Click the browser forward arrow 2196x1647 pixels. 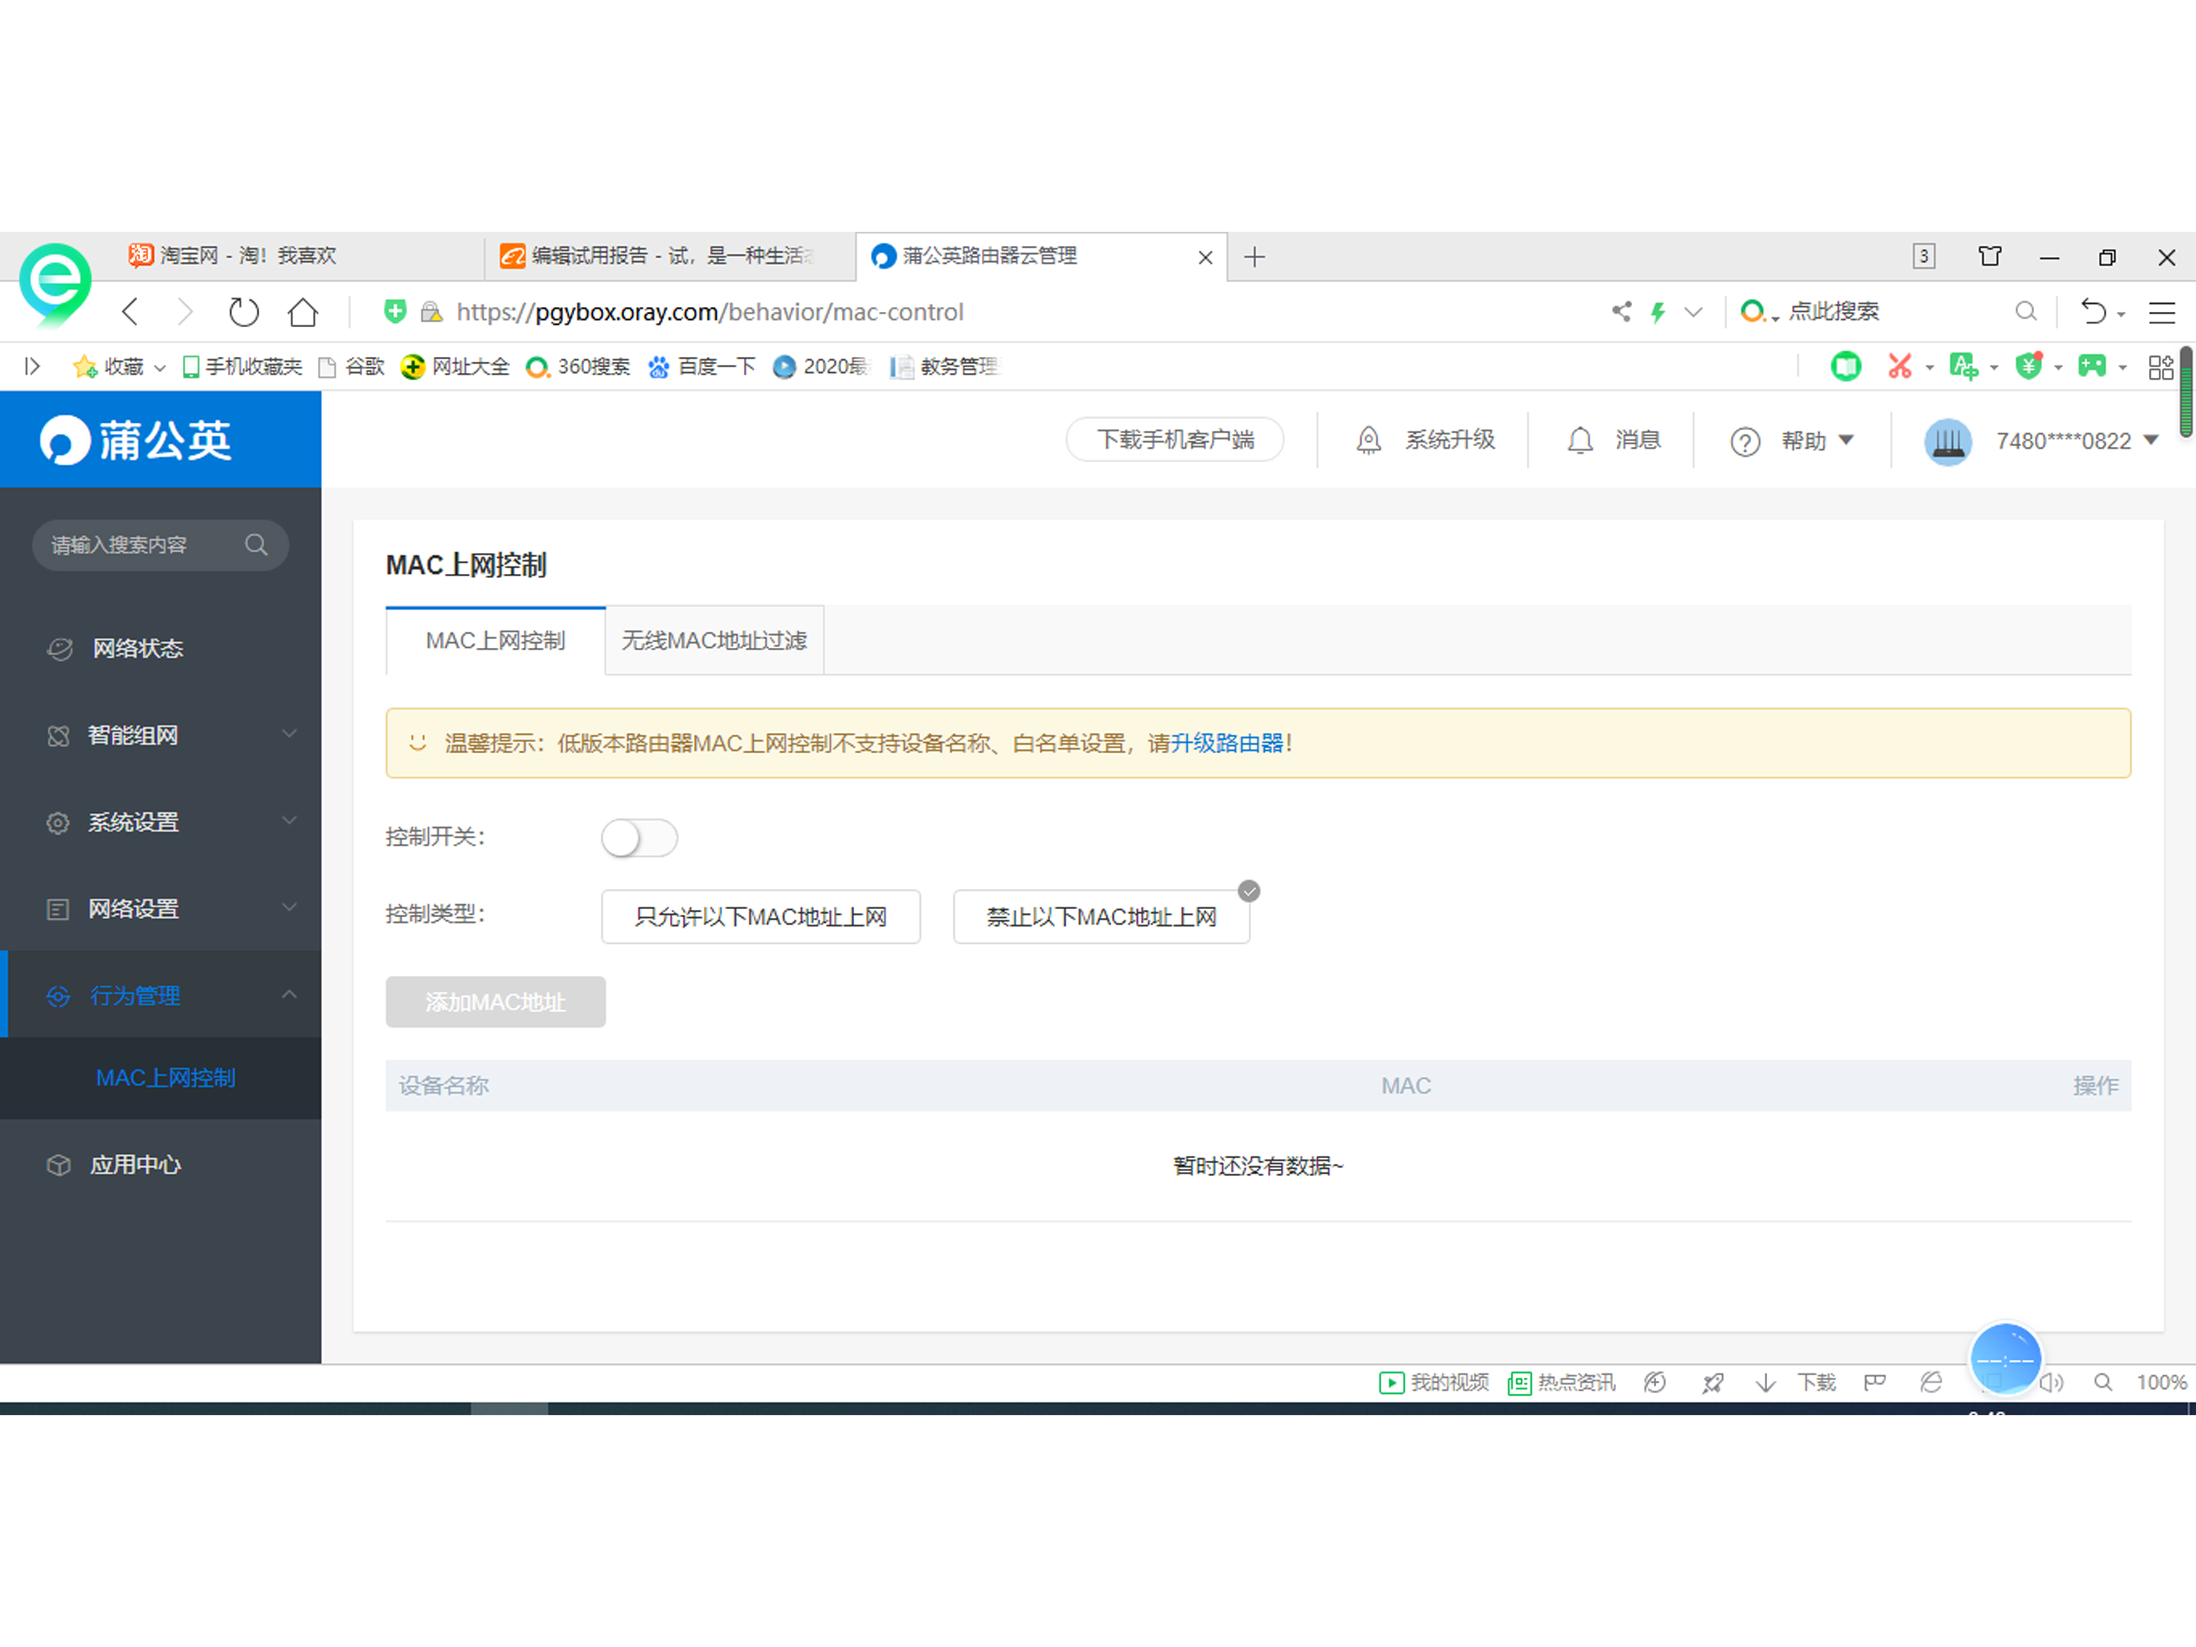pyautogui.click(x=184, y=312)
